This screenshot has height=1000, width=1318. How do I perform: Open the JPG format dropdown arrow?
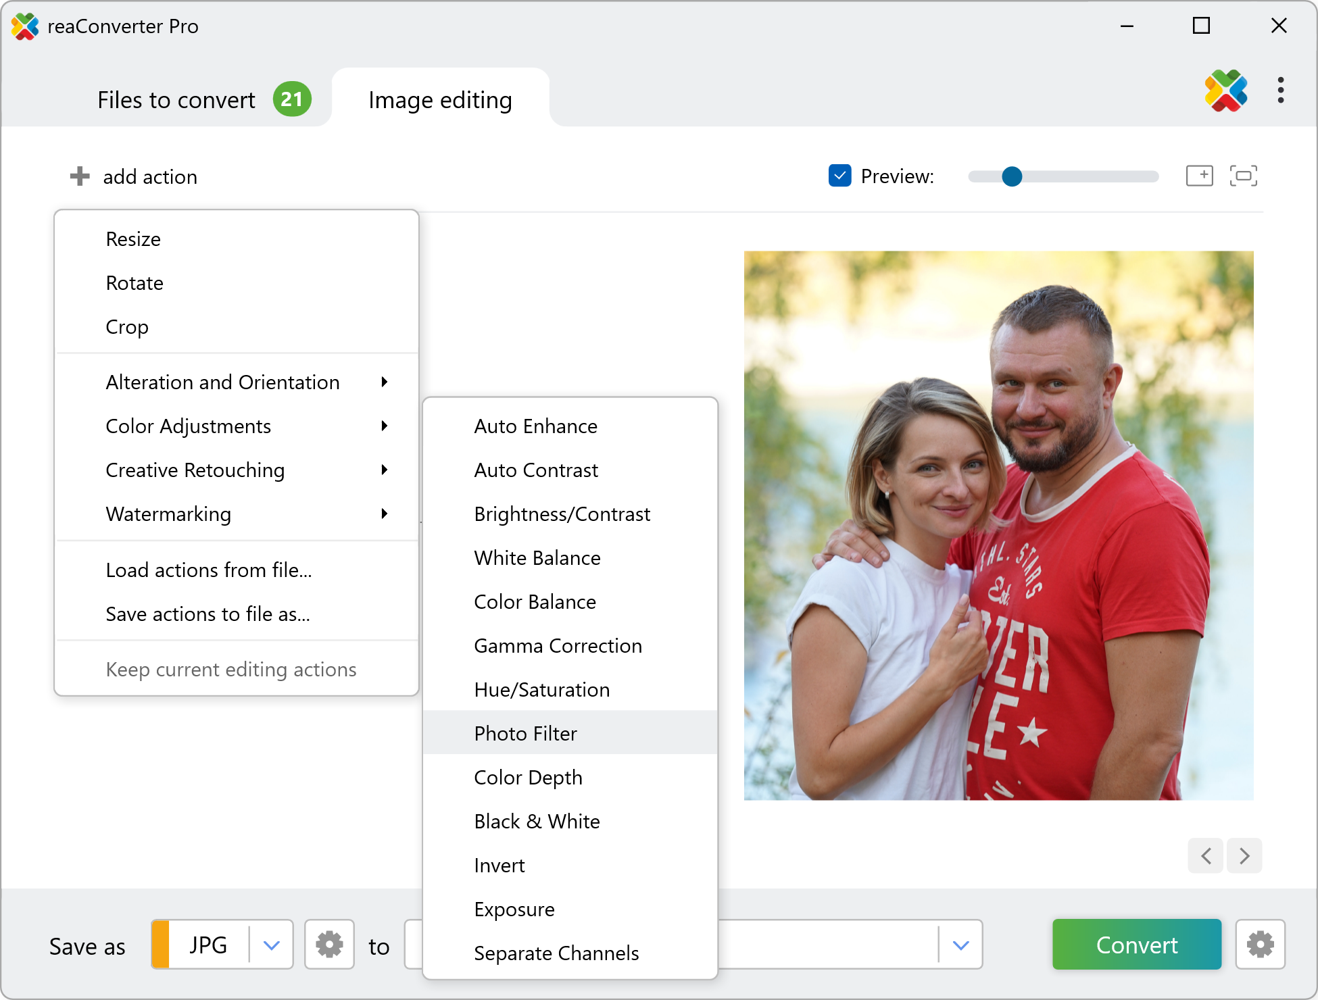[x=271, y=945]
